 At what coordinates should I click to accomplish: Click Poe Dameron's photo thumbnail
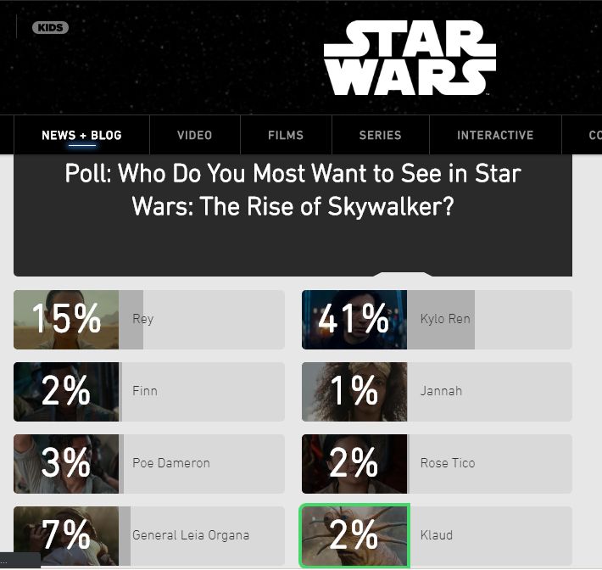(x=66, y=463)
